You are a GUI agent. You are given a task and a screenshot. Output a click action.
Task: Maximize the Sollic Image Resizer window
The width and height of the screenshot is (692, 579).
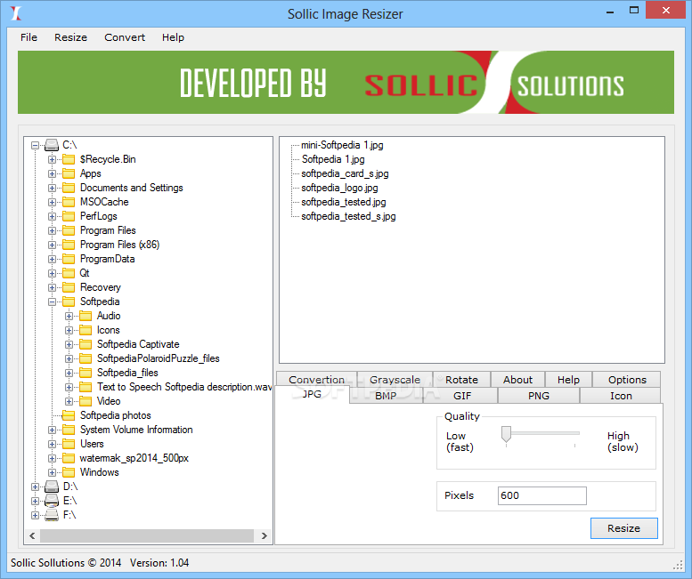coord(634,10)
